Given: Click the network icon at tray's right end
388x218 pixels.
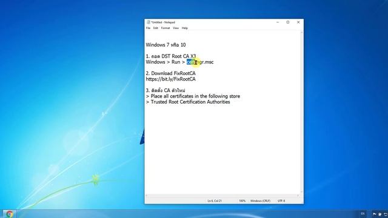Looking at the screenshot, I should pyautogui.click(x=386, y=214).
